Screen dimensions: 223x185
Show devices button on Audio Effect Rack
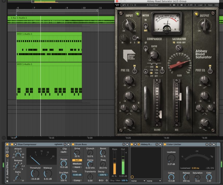7,156
